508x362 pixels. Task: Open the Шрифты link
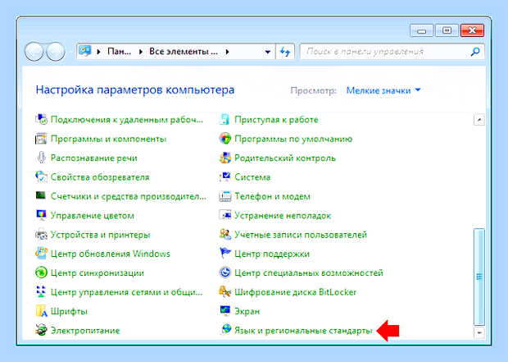click(69, 312)
